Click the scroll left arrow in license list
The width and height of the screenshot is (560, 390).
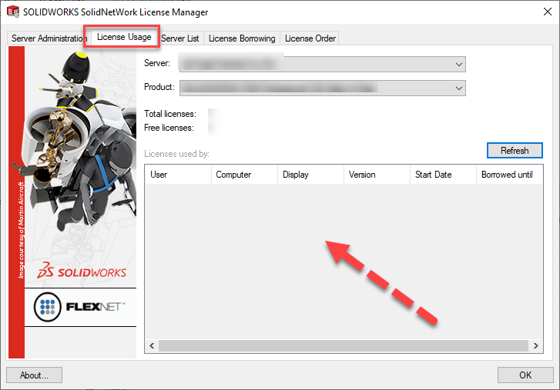152,345
